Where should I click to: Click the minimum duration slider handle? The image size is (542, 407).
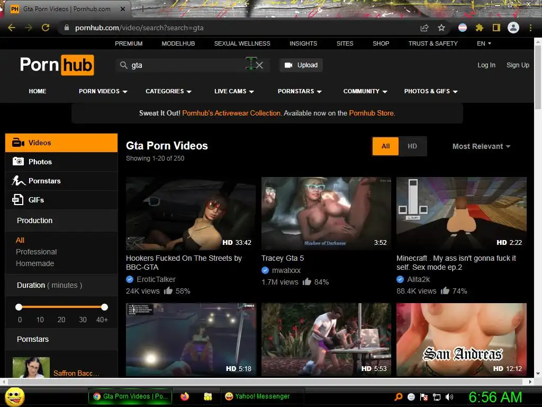tap(19, 307)
